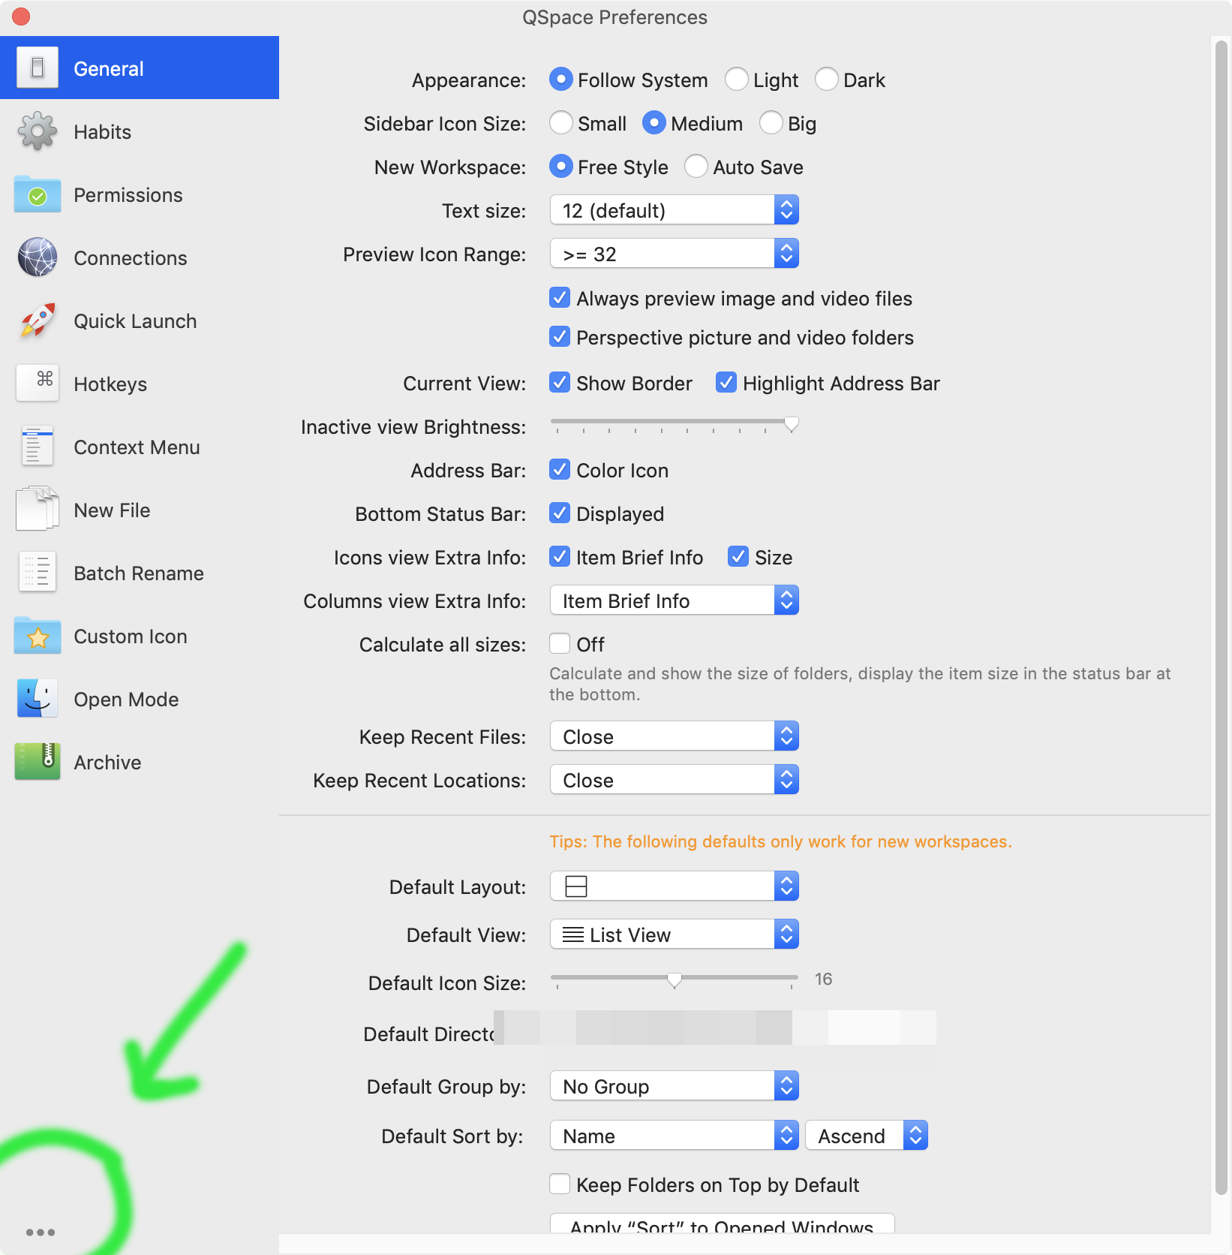This screenshot has width=1232, height=1255.
Task: Click the Context Menu list icon
Action: pos(38,447)
